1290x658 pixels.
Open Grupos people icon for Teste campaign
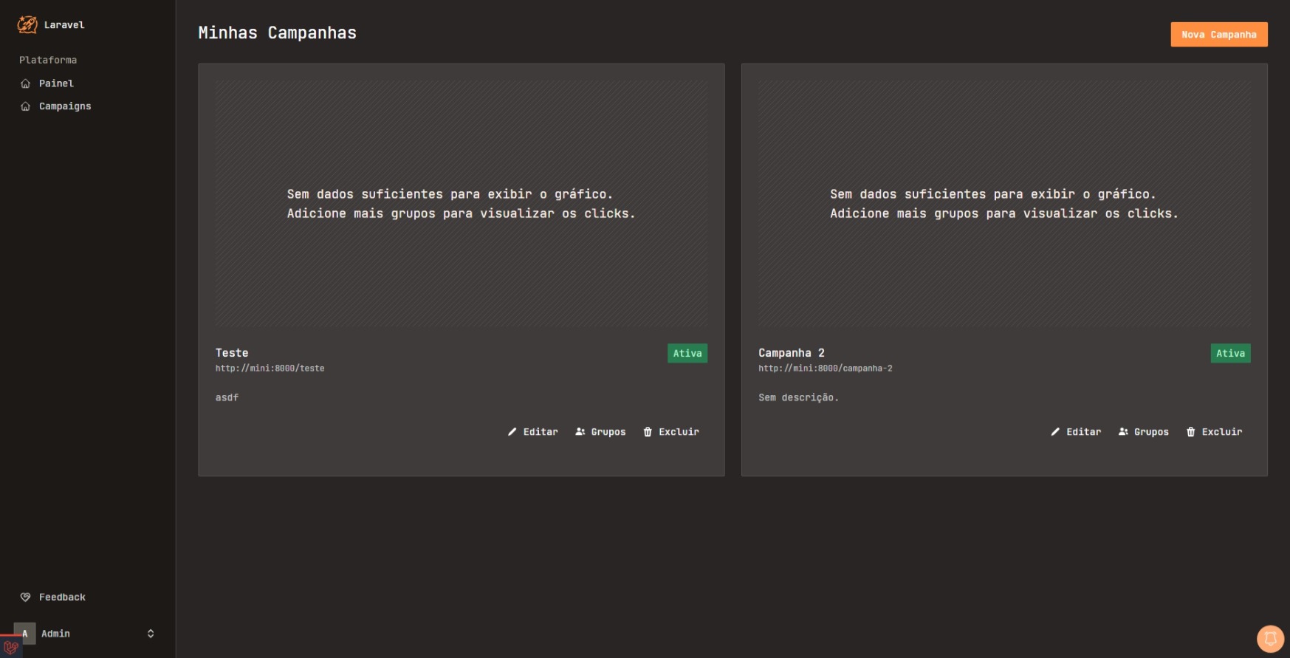tap(580, 432)
